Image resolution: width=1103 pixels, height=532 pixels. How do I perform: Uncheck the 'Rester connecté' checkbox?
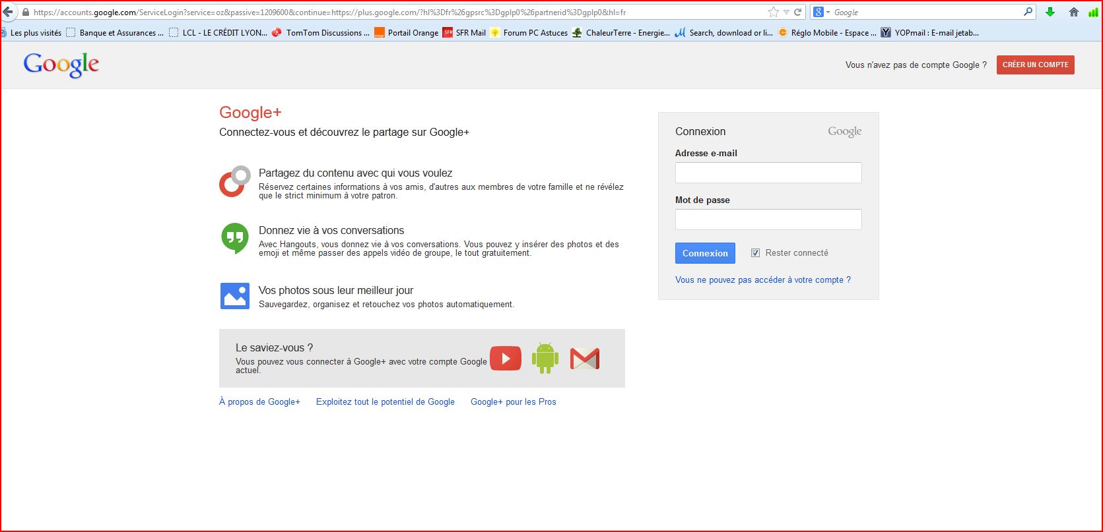point(755,252)
